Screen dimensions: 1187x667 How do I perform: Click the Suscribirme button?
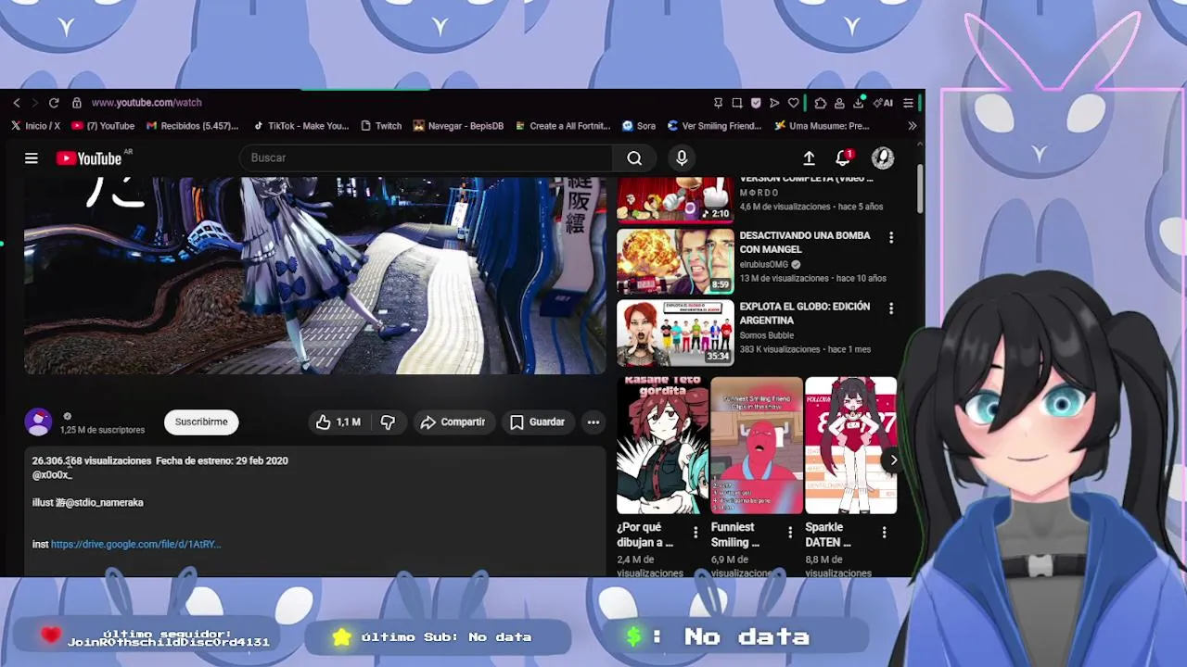coord(201,422)
